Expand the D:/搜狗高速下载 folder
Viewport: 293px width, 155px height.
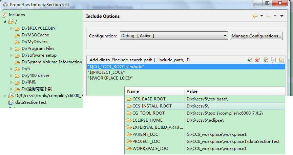11,89
